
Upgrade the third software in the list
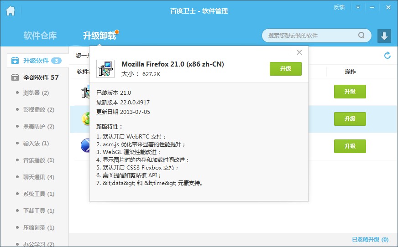350,146
